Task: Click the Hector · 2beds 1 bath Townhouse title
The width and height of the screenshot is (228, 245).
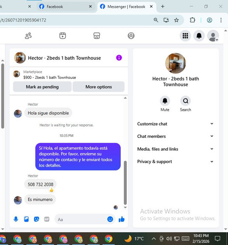Action: (x=65, y=58)
